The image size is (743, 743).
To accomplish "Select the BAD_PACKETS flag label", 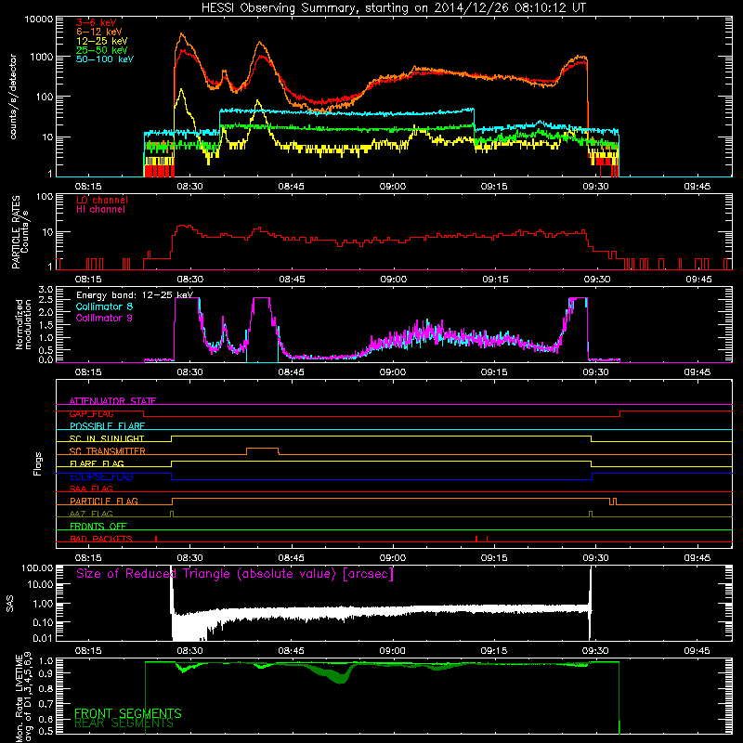I will pos(101,539).
